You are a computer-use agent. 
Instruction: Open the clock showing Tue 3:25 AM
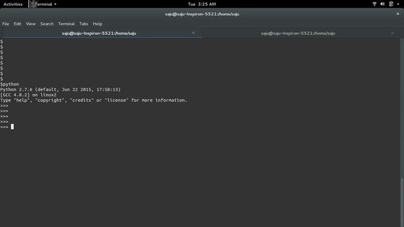(202, 4)
